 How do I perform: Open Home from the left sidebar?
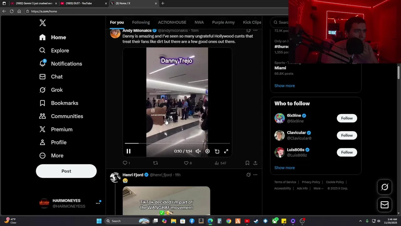(x=53, y=37)
